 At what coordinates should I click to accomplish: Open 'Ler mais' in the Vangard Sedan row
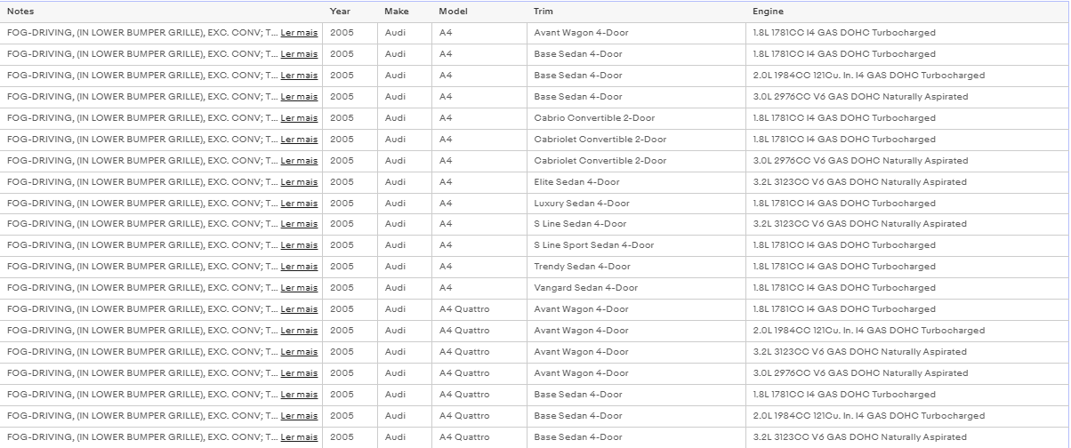click(299, 288)
